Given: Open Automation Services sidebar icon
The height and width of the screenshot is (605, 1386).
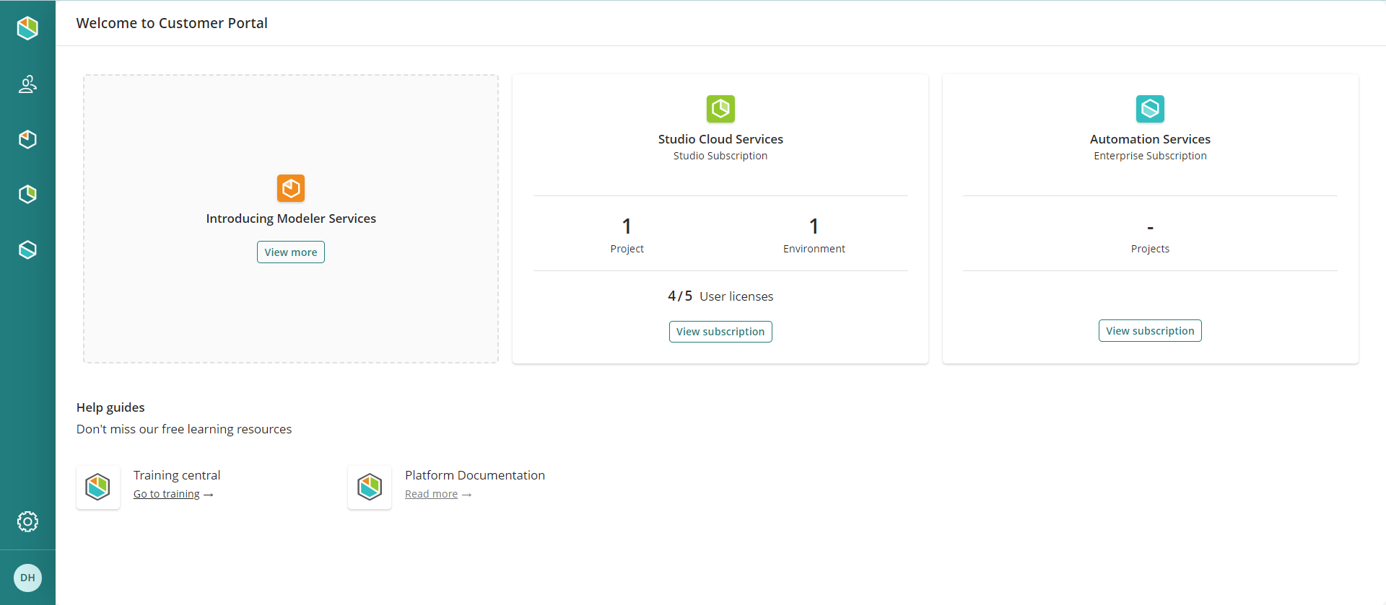Looking at the screenshot, I should point(27,249).
